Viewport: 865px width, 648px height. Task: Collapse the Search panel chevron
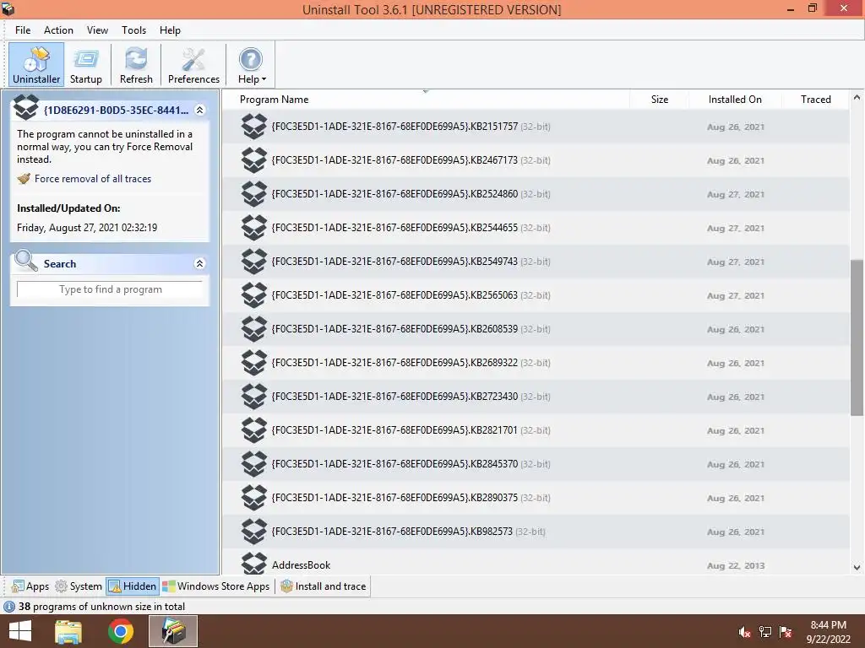(x=199, y=264)
